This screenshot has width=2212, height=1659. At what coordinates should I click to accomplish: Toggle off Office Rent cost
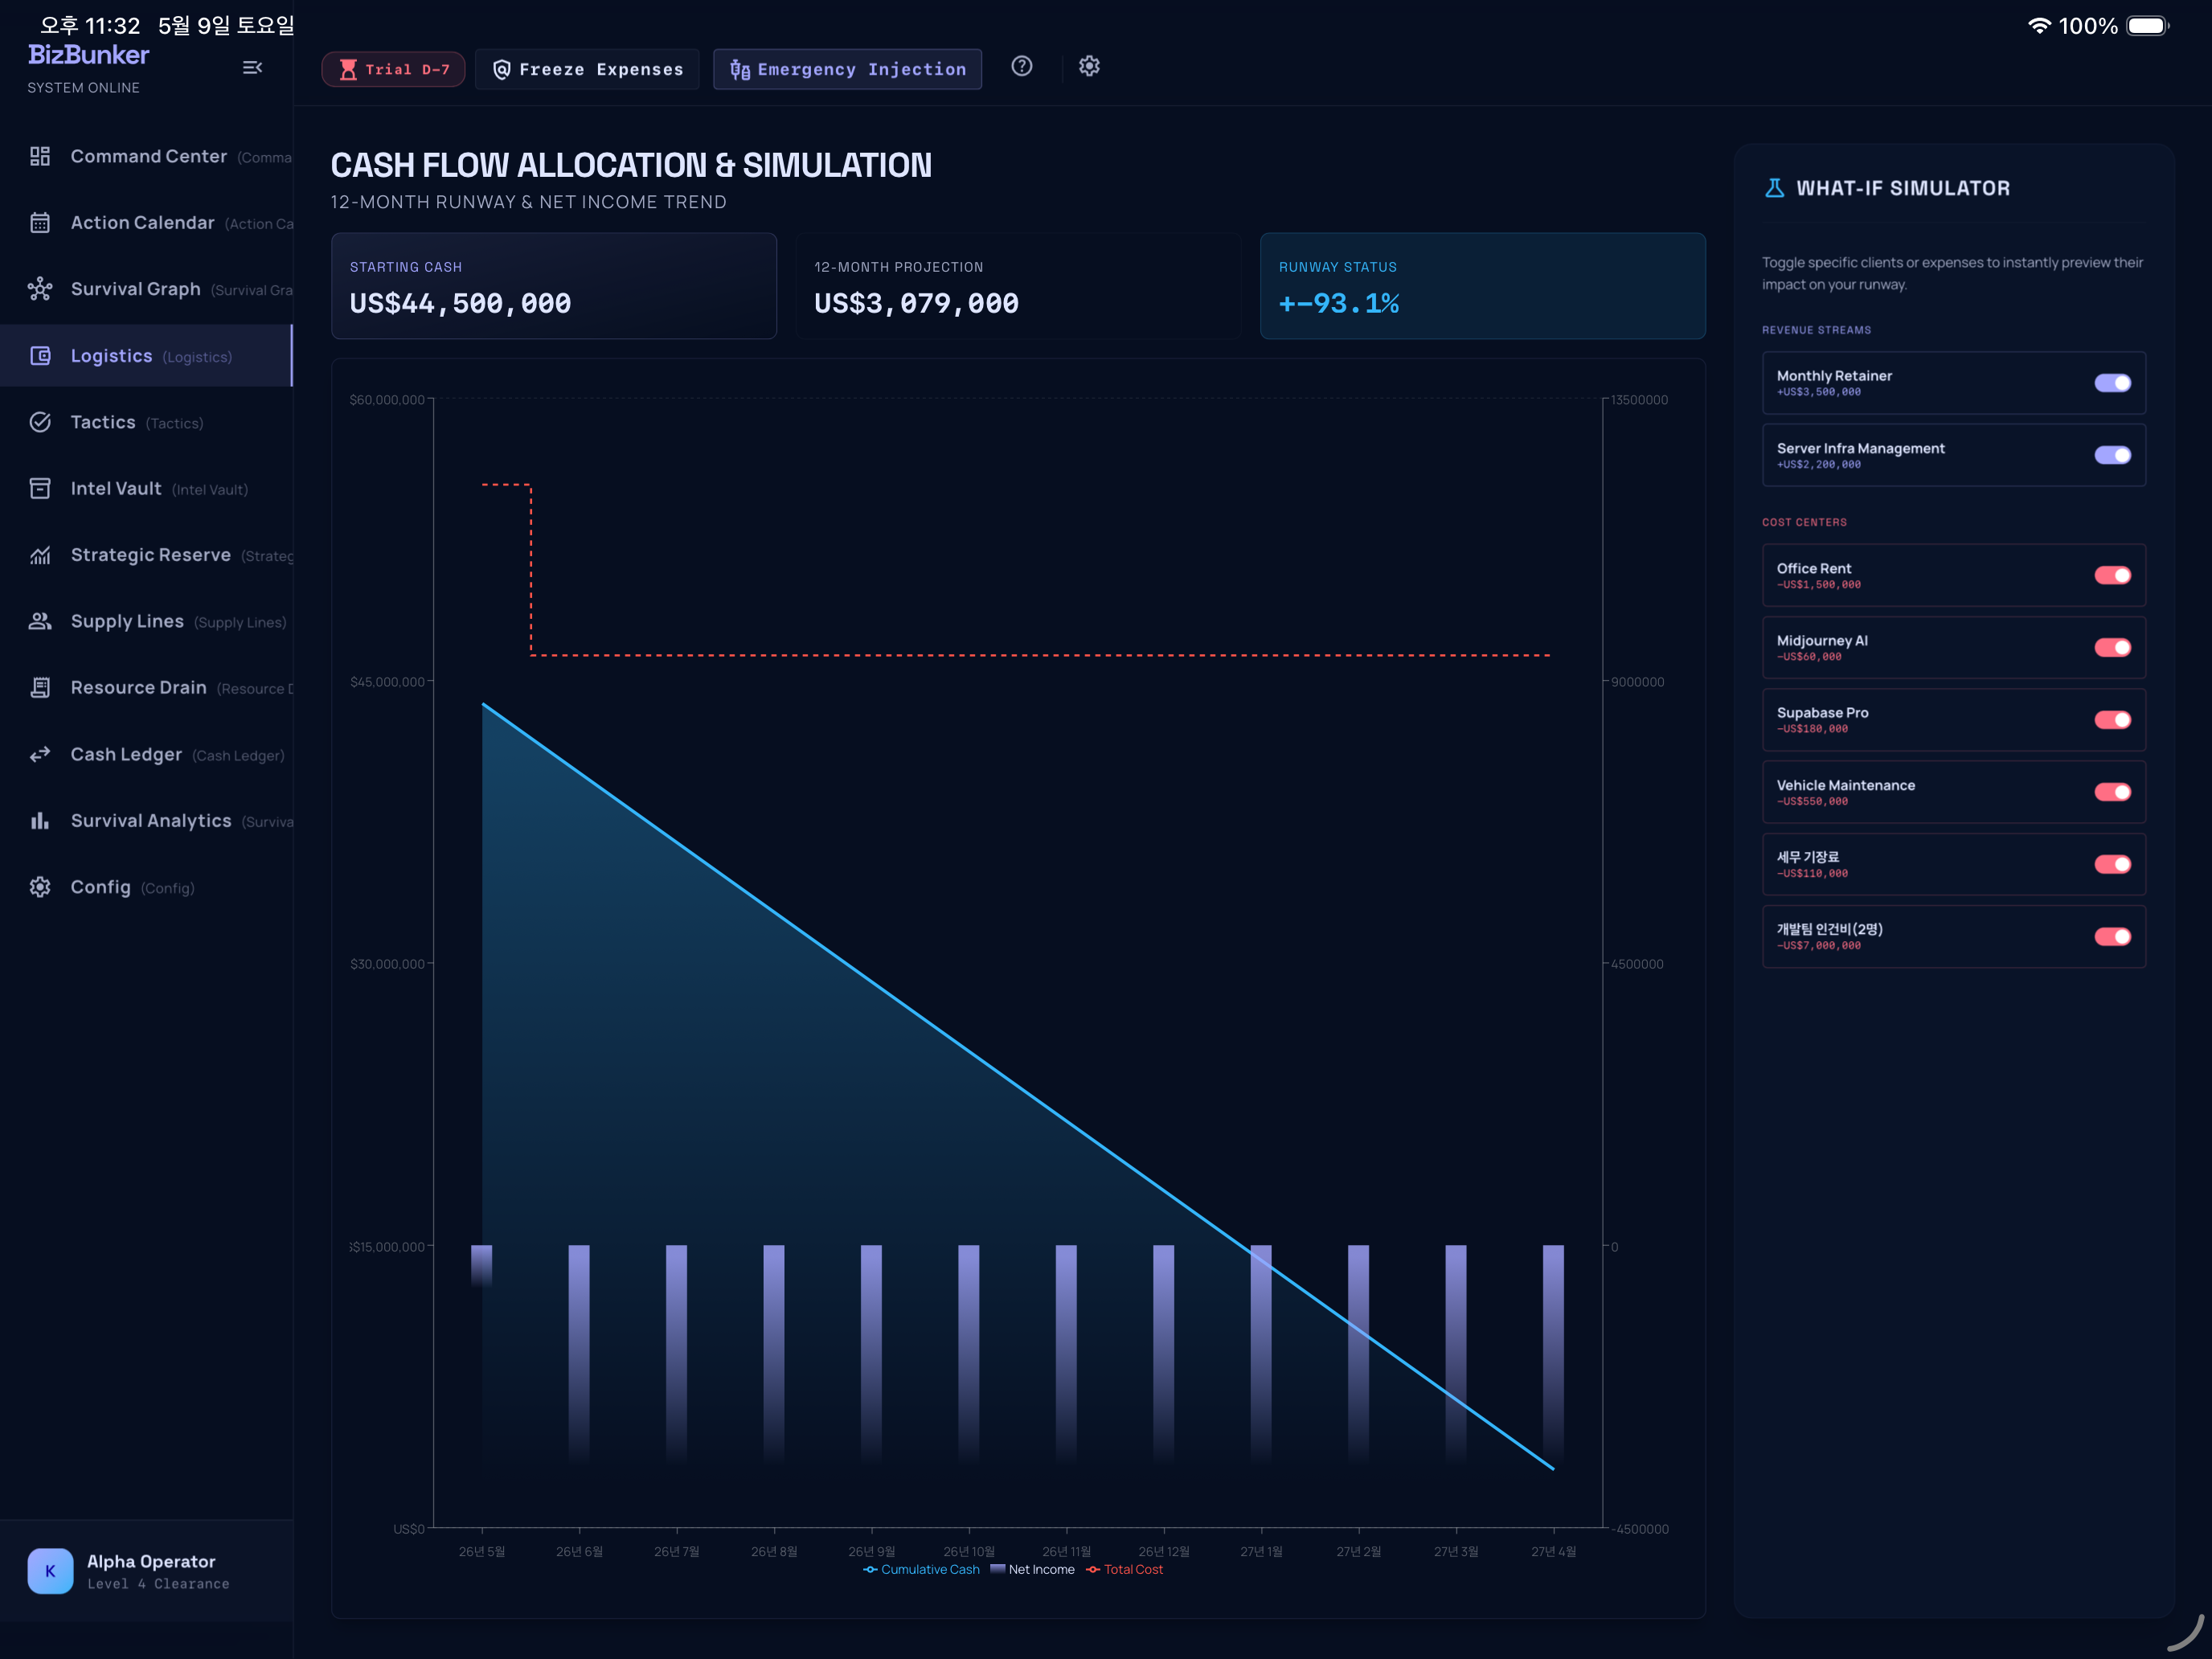[2112, 575]
